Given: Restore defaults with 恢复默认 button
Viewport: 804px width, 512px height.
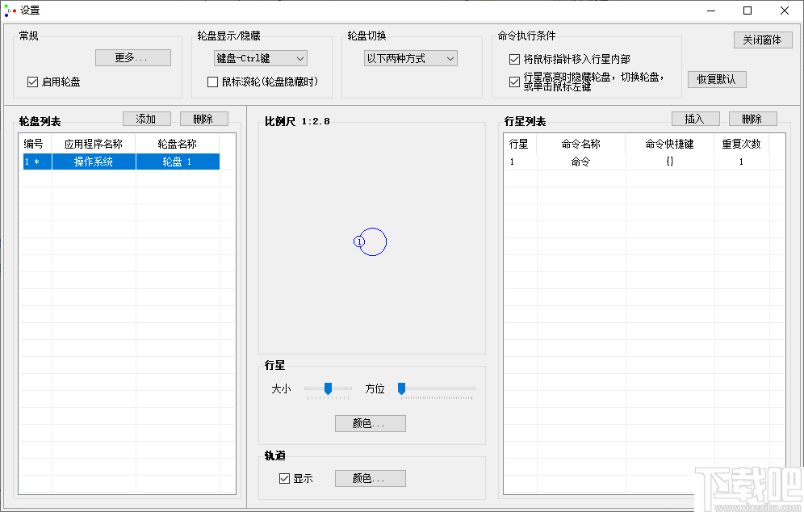Looking at the screenshot, I should pyautogui.click(x=716, y=79).
